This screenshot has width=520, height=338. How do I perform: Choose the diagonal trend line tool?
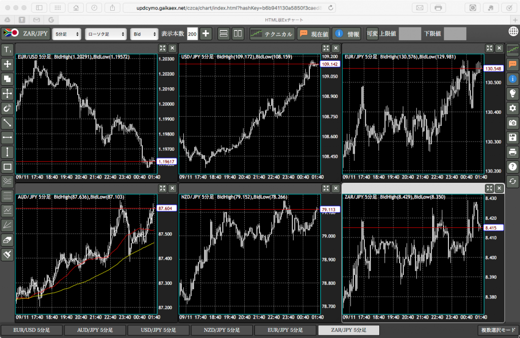tap(8, 123)
